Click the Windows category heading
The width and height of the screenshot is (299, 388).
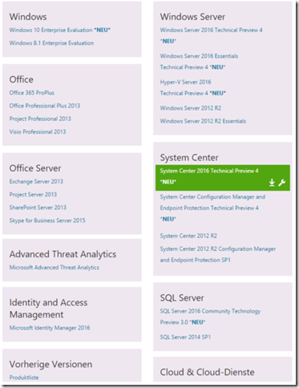[x=28, y=17]
